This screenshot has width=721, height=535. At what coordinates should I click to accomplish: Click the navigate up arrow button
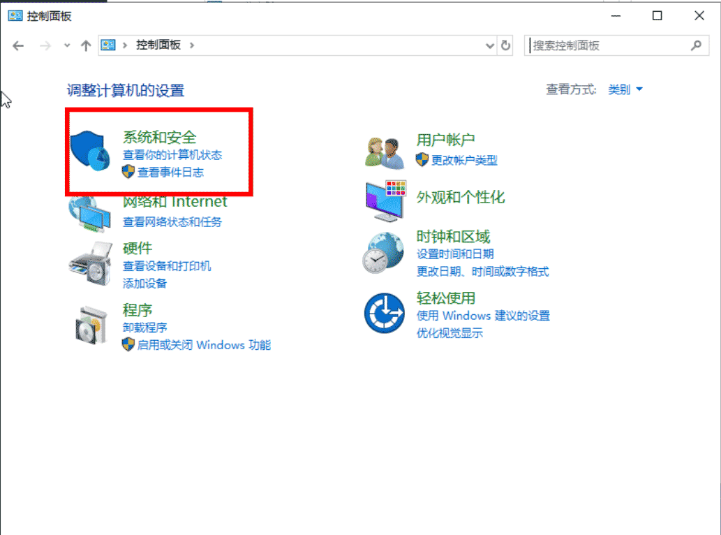85,45
